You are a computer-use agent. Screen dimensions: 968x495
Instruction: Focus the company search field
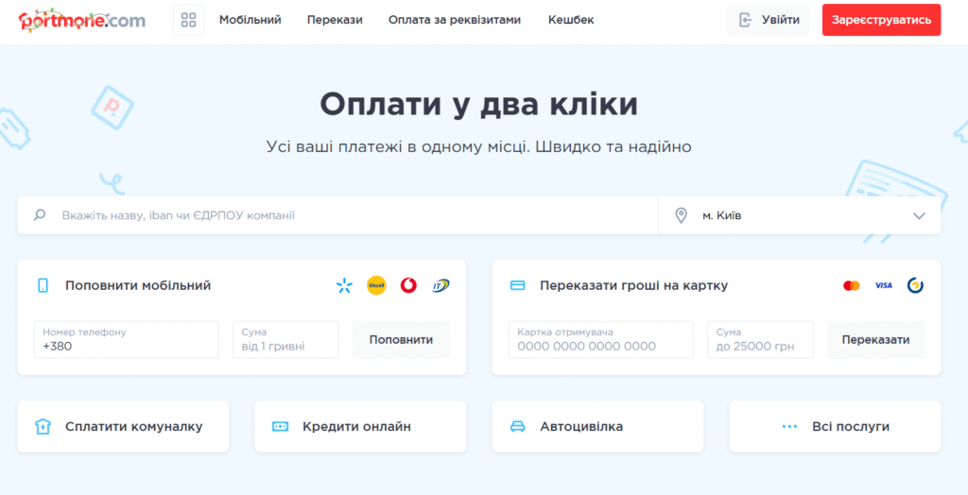pos(337,215)
